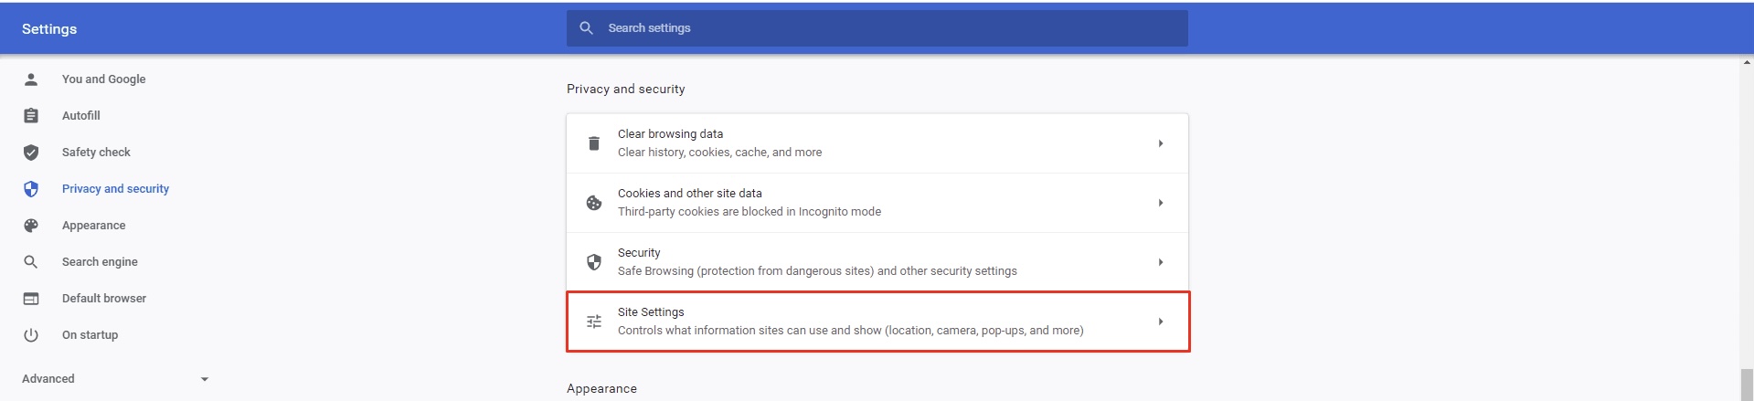Click 'Controls what information sites can use' description

point(851,331)
